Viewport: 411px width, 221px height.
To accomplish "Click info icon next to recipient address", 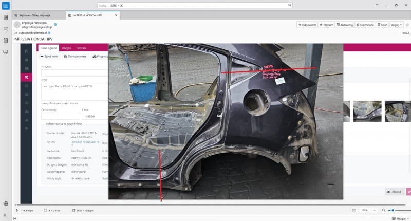I will [49, 33].
